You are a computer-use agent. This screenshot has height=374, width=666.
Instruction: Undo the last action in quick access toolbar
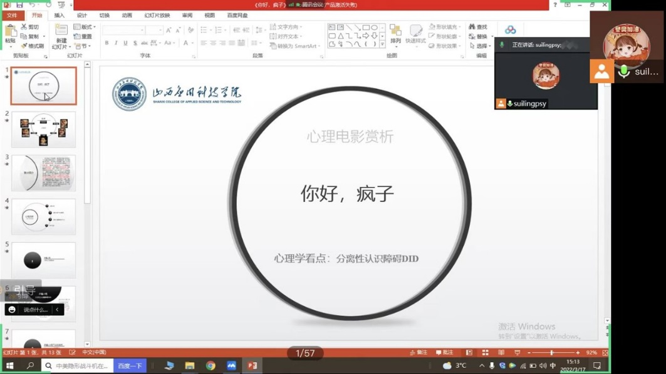pos(33,4)
